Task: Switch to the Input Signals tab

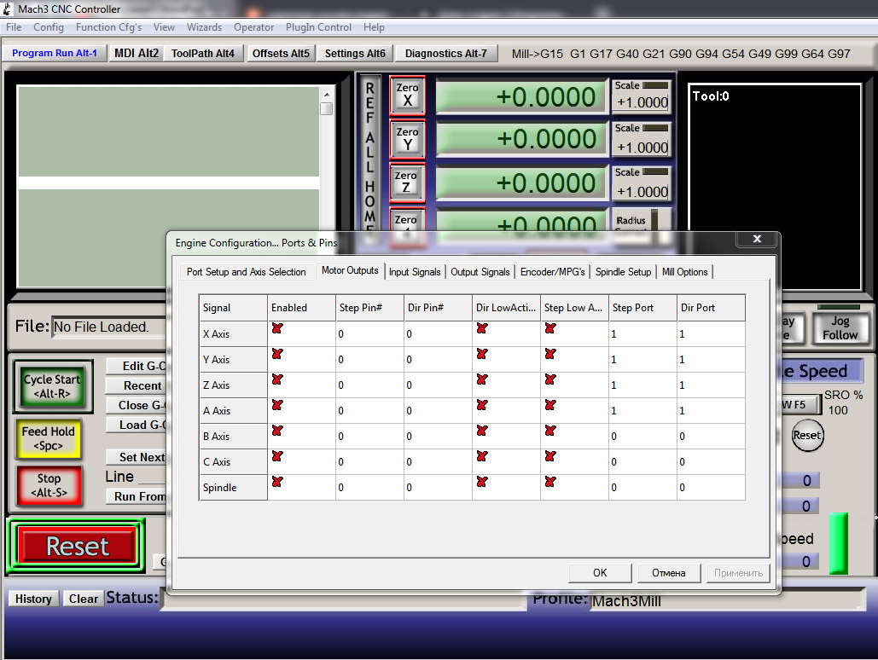Action: click(x=415, y=271)
